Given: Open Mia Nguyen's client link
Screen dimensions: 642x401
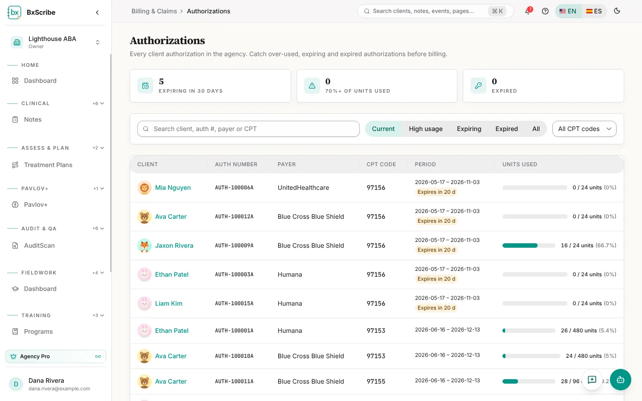Looking at the screenshot, I should tap(173, 188).
